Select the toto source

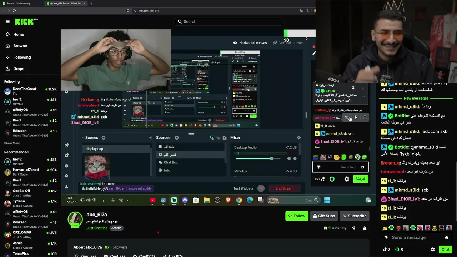191,170
